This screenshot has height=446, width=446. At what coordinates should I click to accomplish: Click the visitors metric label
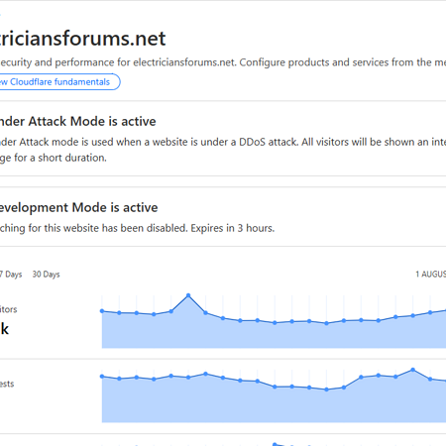pos(8,309)
